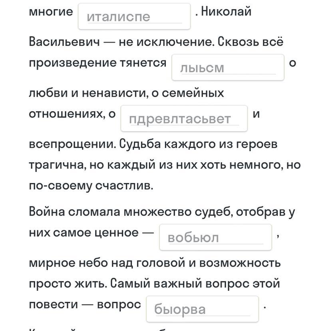
Task: Click the word 'многие' before first blank
Action: point(51,12)
